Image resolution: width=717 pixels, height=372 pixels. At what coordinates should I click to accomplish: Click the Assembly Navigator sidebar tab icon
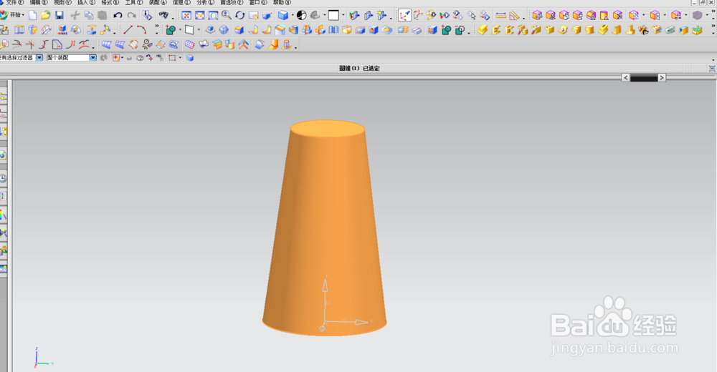coord(3,97)
